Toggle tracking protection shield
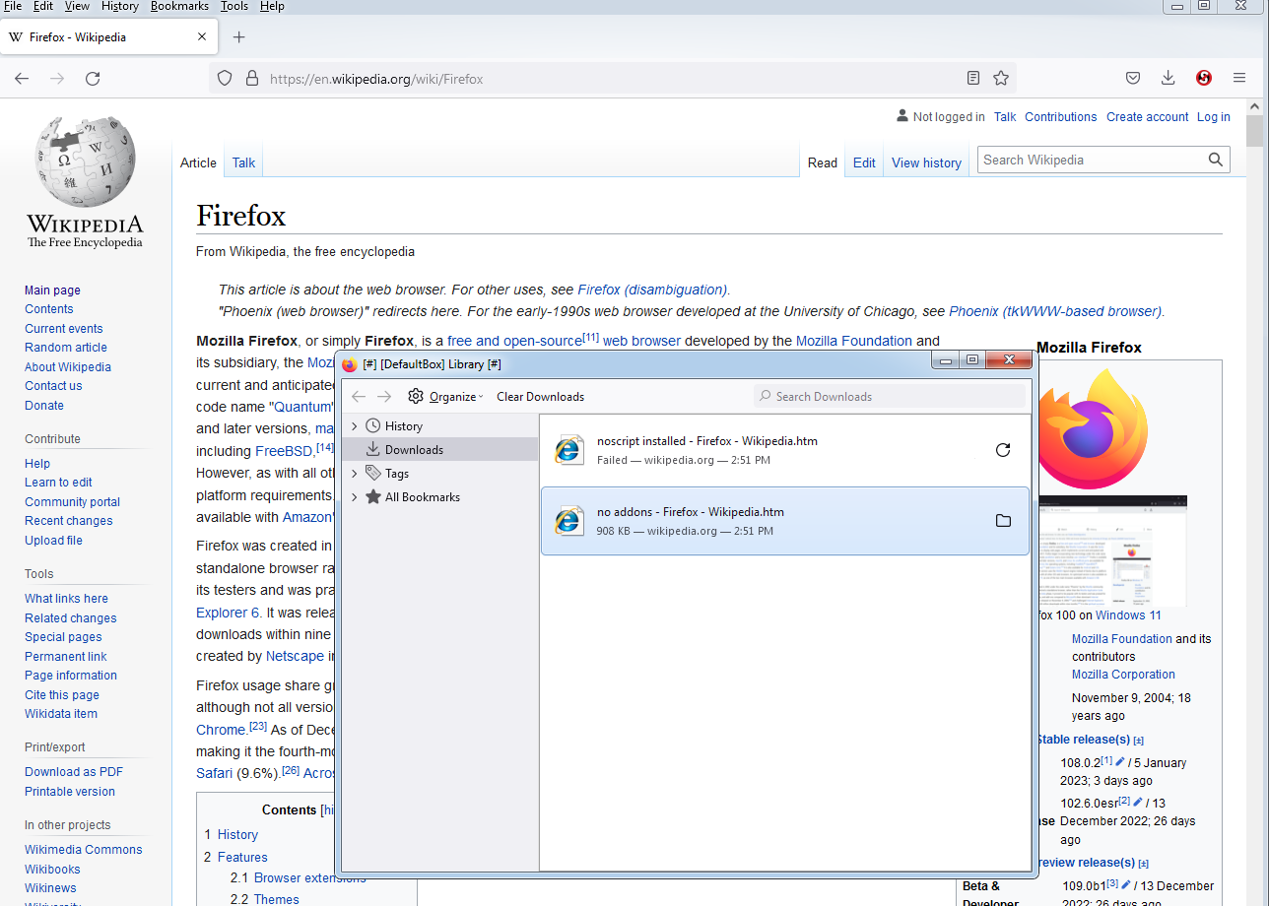This screenshot has height=906, width=1269. [225, 78]
